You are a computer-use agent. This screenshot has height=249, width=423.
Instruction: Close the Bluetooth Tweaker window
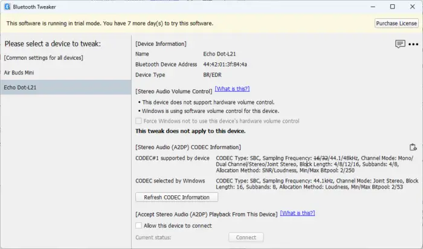413,7
